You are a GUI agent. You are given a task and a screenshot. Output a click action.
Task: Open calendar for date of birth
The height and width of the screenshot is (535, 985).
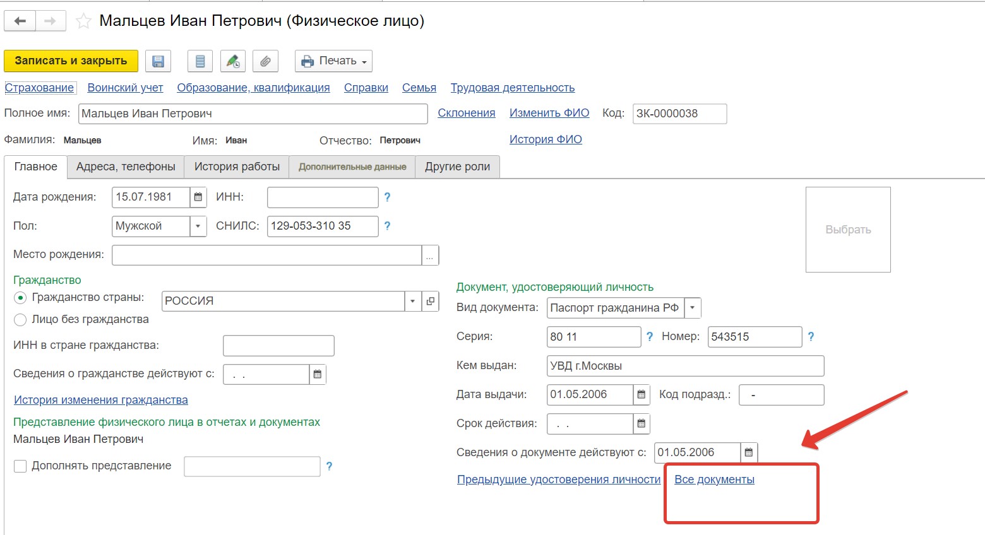tap(198, 197)
